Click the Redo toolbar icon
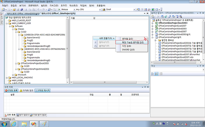Screen dimensions: 205x127 [44, 10]
